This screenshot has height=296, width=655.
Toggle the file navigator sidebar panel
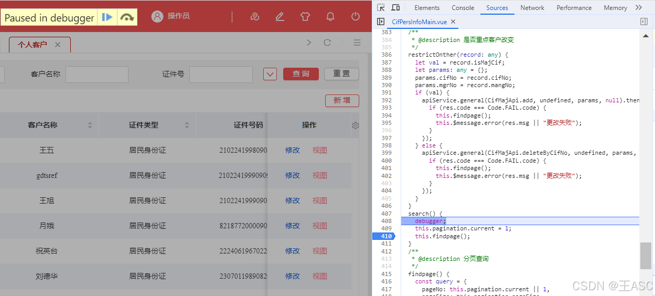pos(381,22)
